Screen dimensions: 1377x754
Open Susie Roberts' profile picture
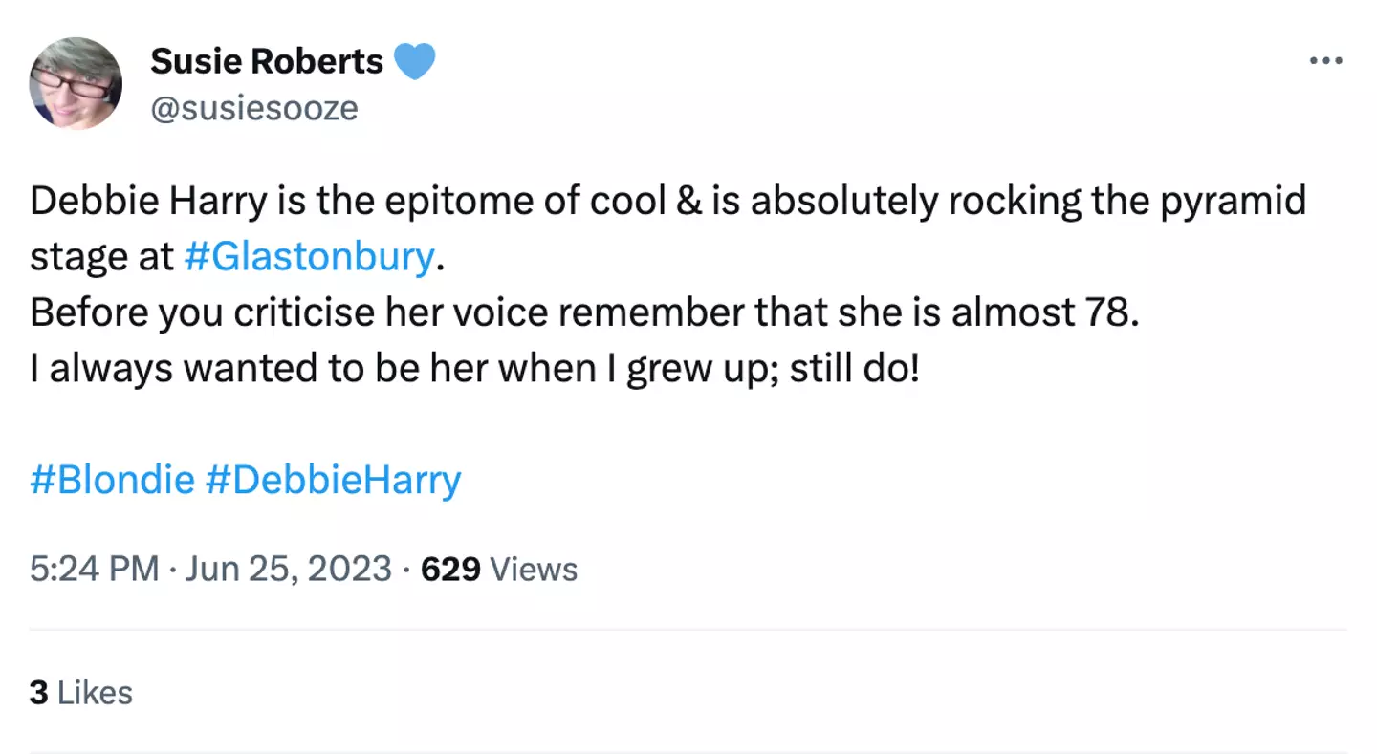tap(76, 83)
